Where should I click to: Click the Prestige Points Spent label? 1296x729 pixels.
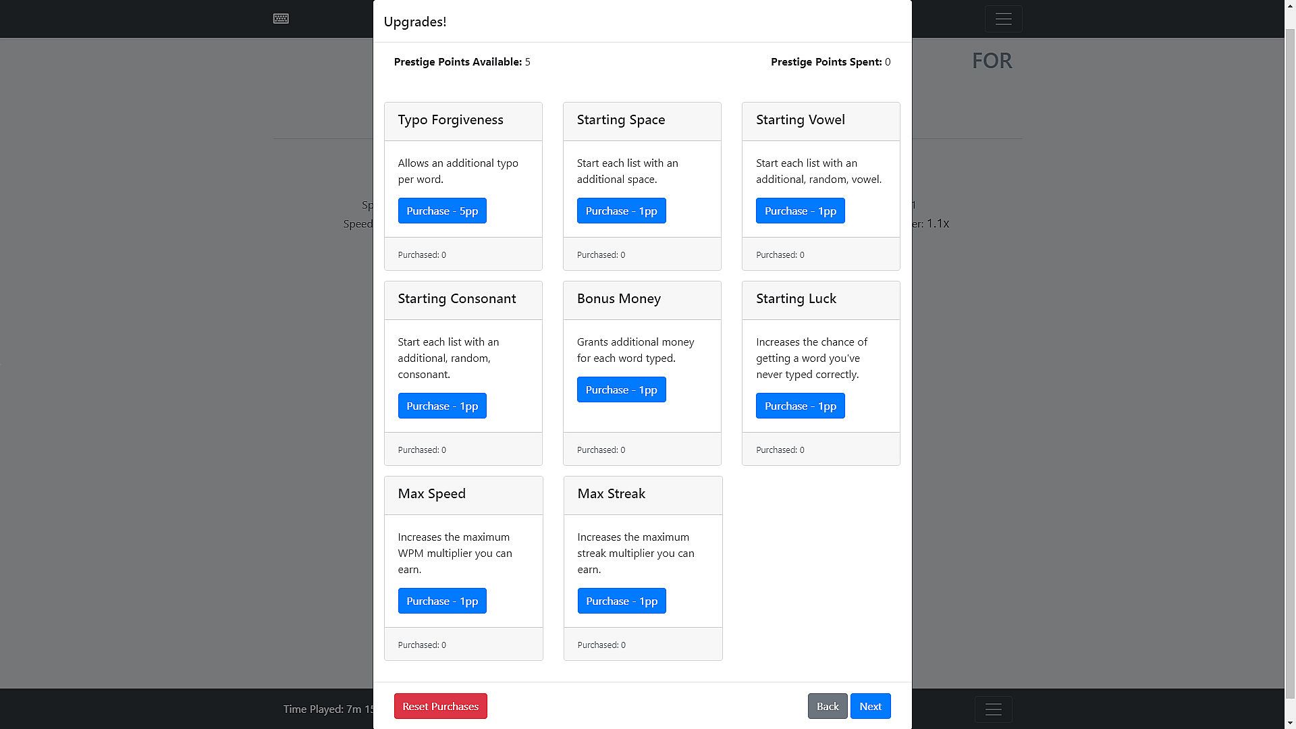[826, 62]
